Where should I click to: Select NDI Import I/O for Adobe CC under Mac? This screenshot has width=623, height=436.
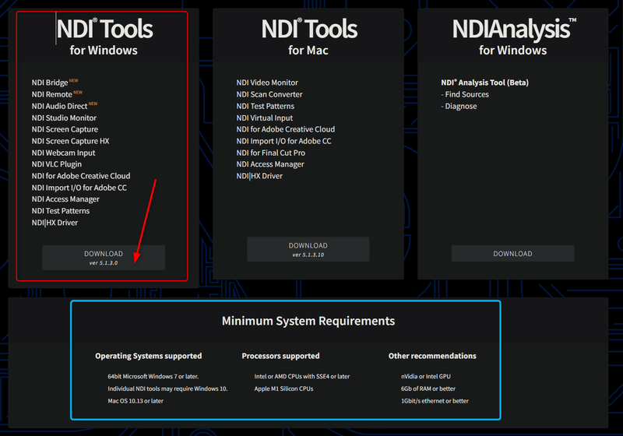point(283,141)
